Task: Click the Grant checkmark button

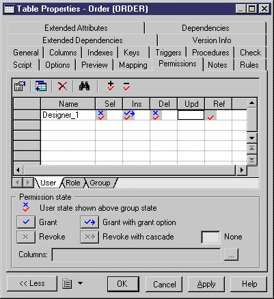Action: tap(26, 222)
